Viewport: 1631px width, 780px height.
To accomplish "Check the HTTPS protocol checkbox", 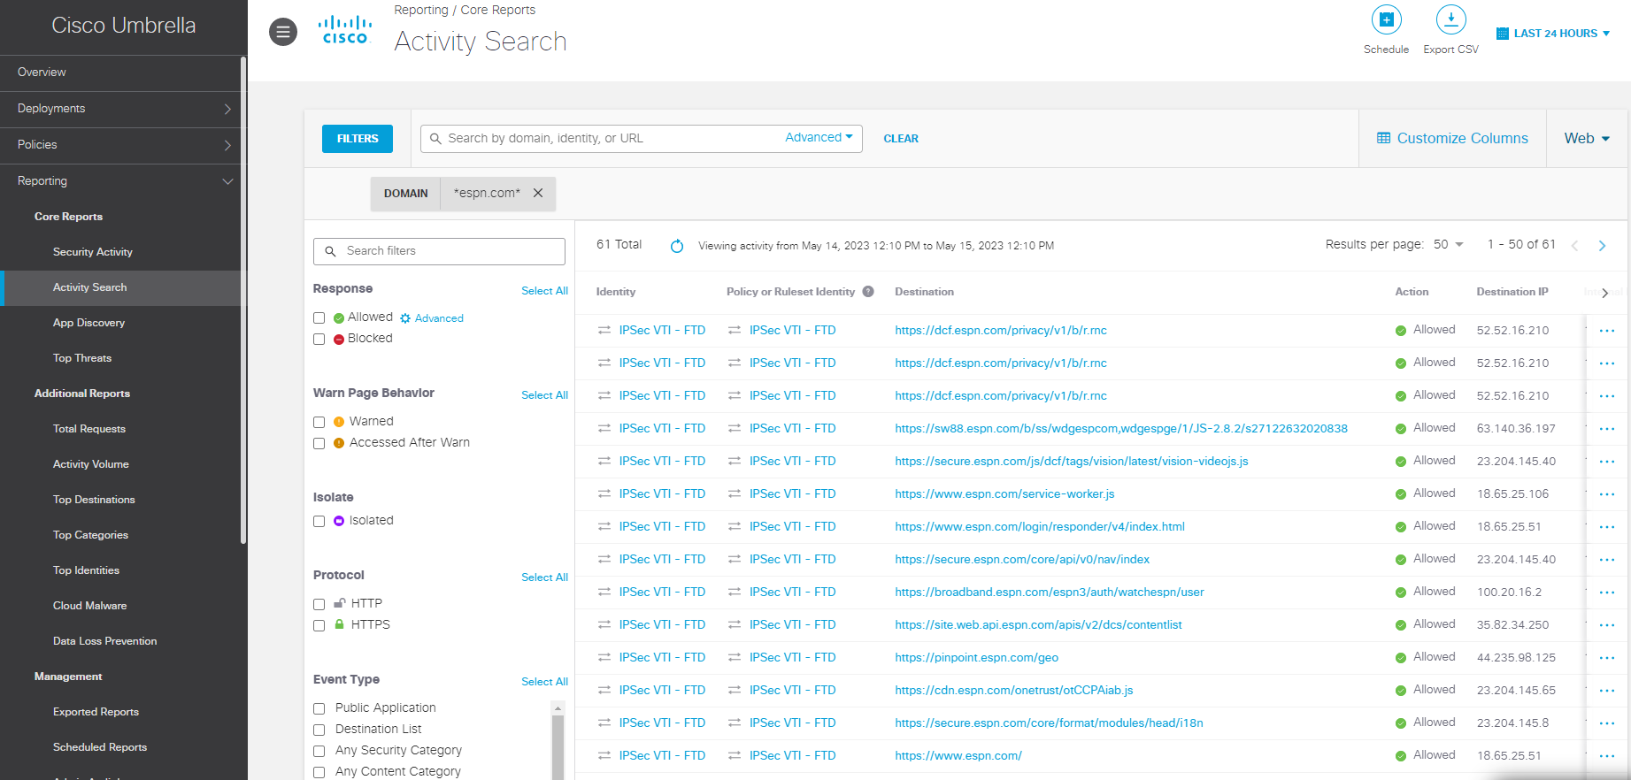I will (319, 626).
